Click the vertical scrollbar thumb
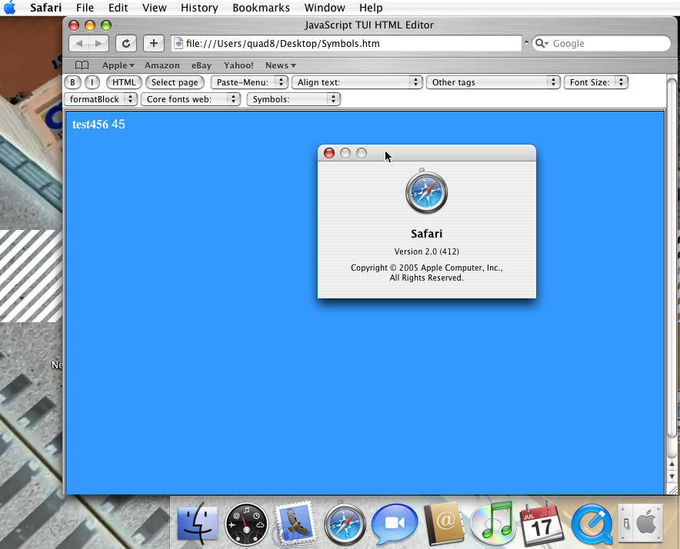The height and width of the screenshot is (549, 680). click(x=672, y=258)
